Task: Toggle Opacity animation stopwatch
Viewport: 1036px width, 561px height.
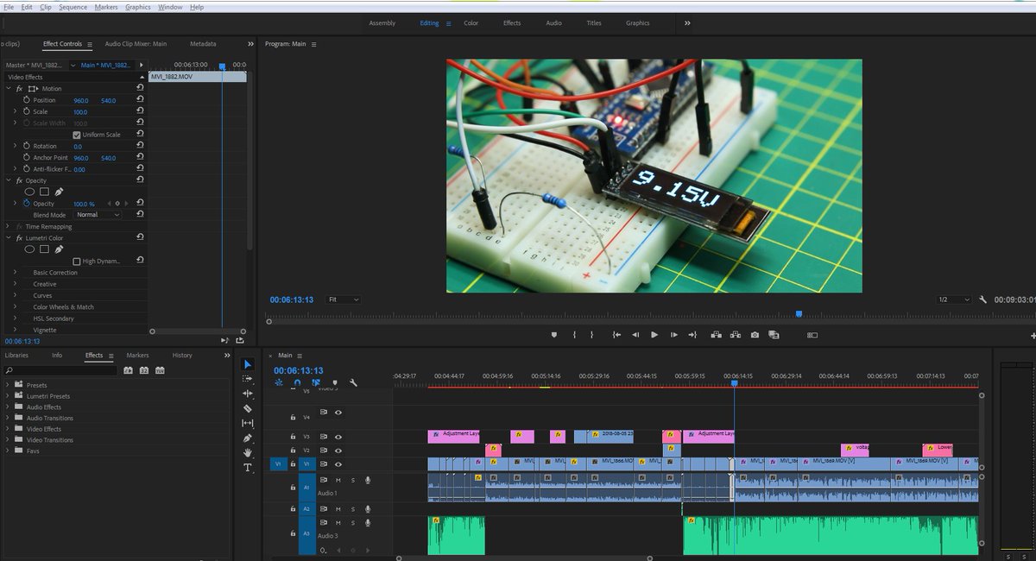Action: (x=26, y=203)
